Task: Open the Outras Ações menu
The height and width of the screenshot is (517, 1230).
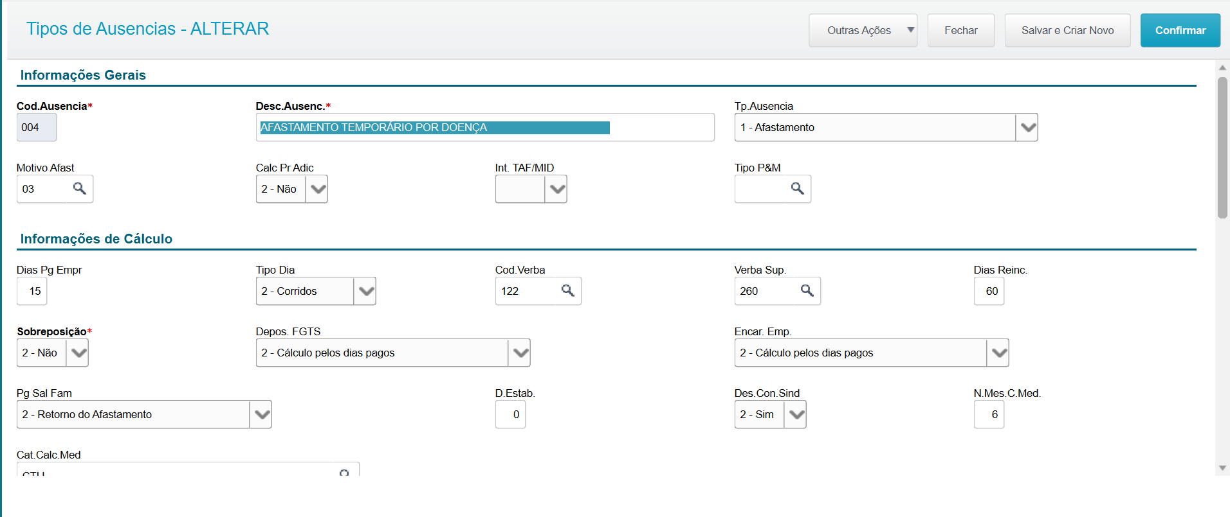Action: coord(862,30)
